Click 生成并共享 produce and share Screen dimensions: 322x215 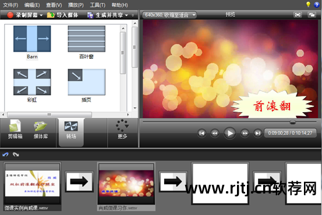point(105,15)
